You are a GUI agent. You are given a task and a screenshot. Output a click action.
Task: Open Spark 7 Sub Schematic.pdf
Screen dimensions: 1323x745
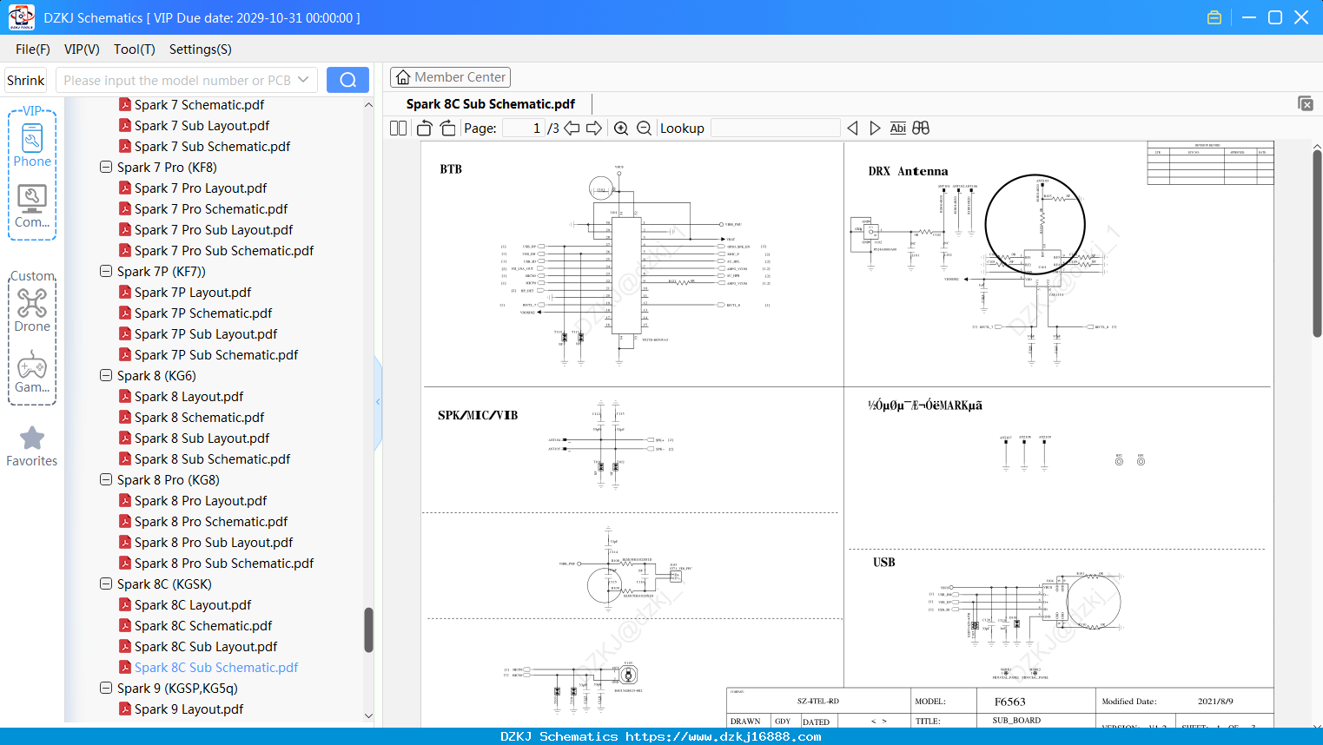pos(212,146)
